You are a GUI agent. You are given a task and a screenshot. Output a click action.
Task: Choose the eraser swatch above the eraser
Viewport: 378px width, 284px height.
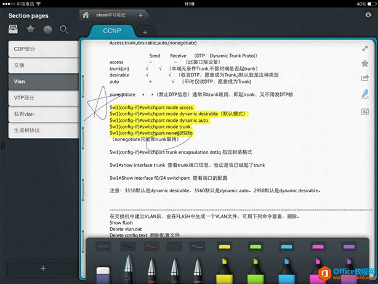103,246
